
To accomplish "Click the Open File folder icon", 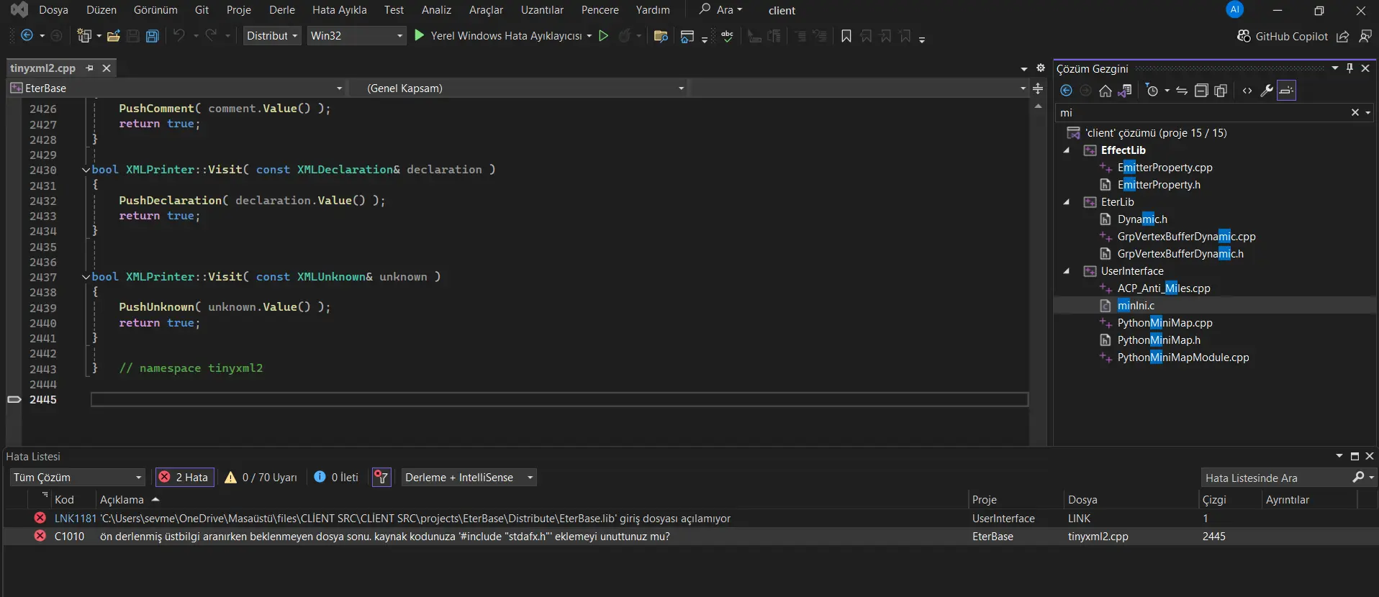I will pyautogui.click(x=113, y=36).
